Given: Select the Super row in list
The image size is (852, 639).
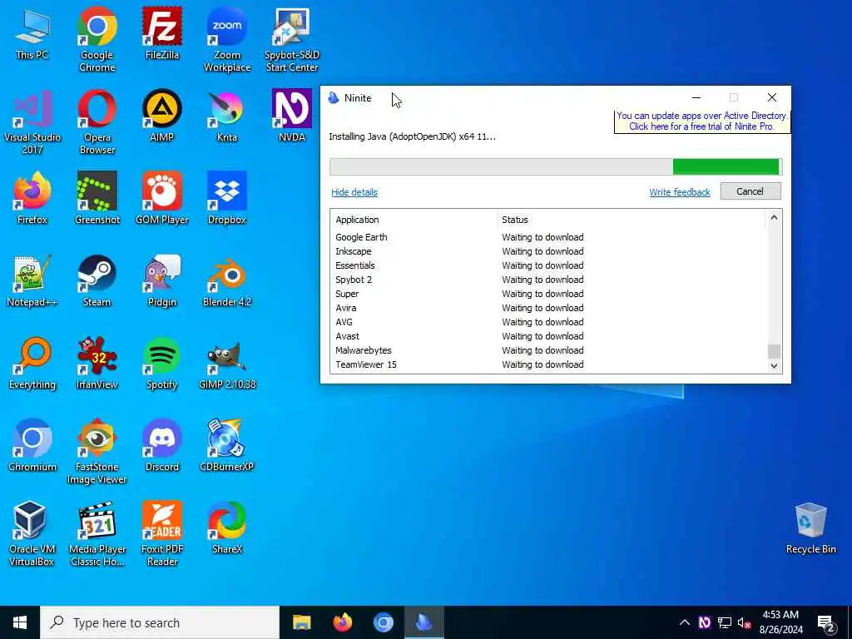Looking at the screenshot, I should (x=549, y=294).
